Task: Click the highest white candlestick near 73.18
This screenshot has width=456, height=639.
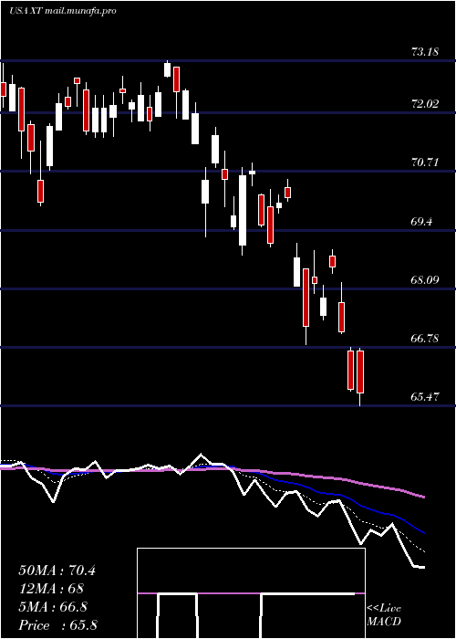Action: [x=167, y=68]
